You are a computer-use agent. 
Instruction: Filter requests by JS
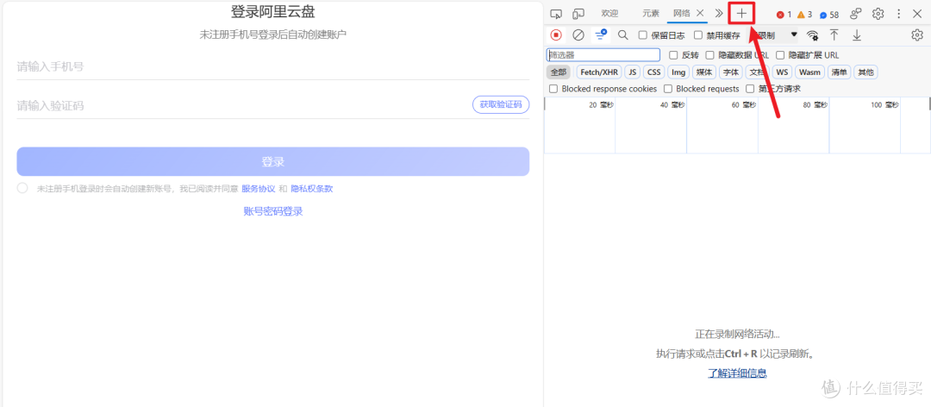633,72
